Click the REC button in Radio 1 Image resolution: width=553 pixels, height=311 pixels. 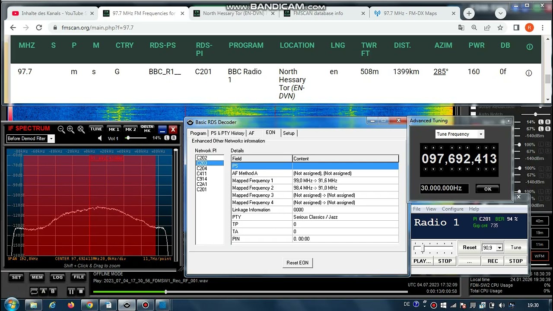tap(493, 261)
